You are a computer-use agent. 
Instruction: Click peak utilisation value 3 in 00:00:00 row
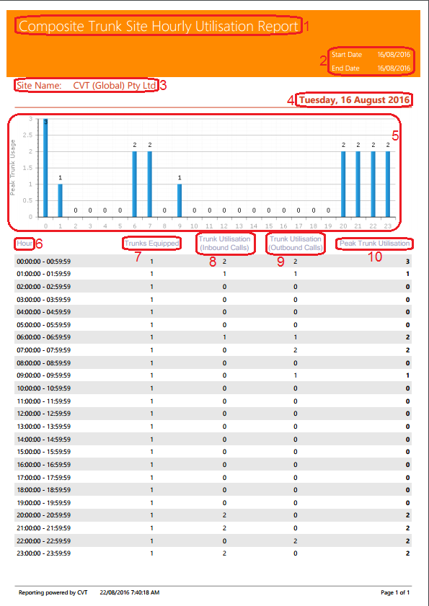(x=407, y=262)
